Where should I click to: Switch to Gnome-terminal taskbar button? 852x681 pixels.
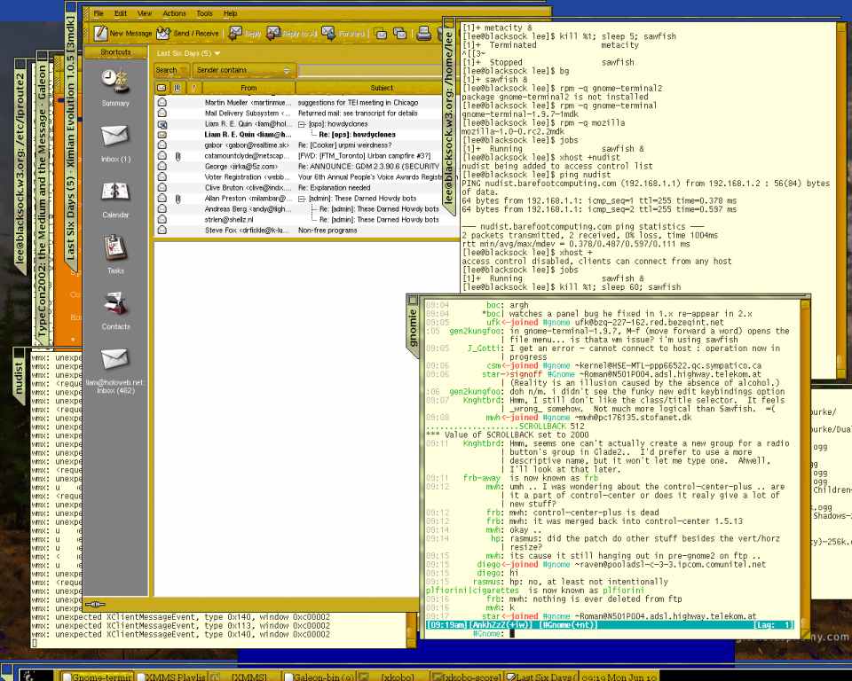(97, 677)
